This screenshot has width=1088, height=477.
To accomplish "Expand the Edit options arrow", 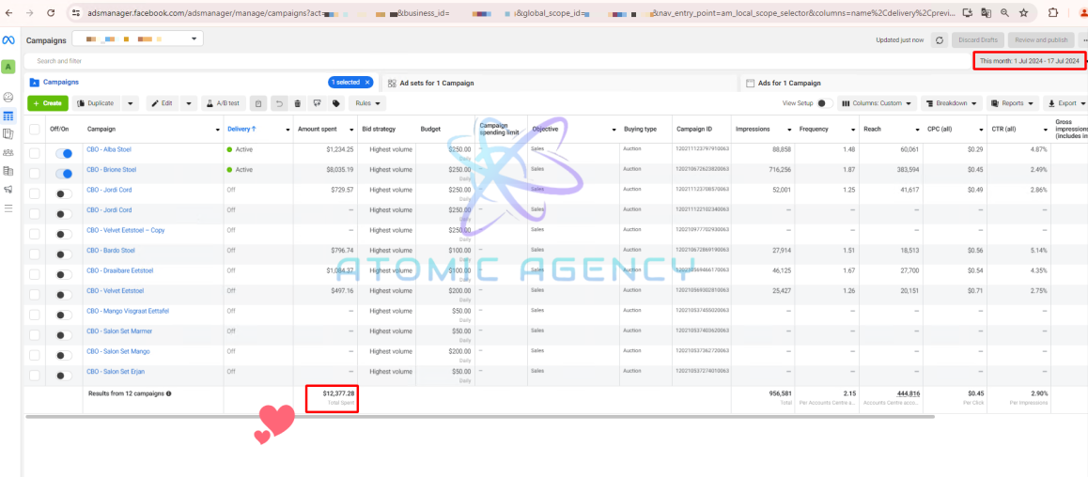I will point(190,103).
